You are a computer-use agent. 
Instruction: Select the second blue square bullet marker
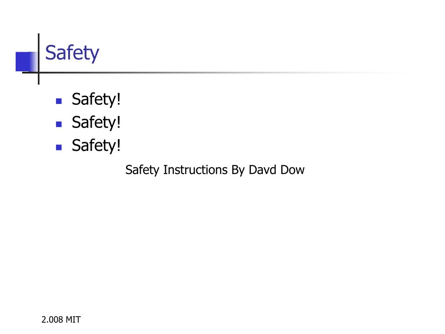click(59, 124)
